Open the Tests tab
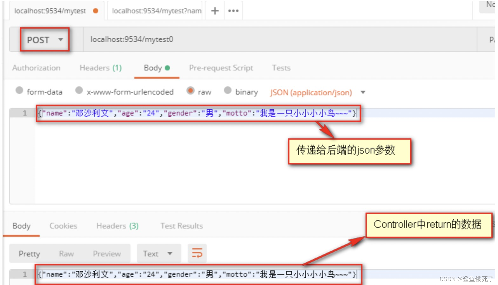Image resolution: width=498 pixels, height=285 pixels. pos(281,68)
